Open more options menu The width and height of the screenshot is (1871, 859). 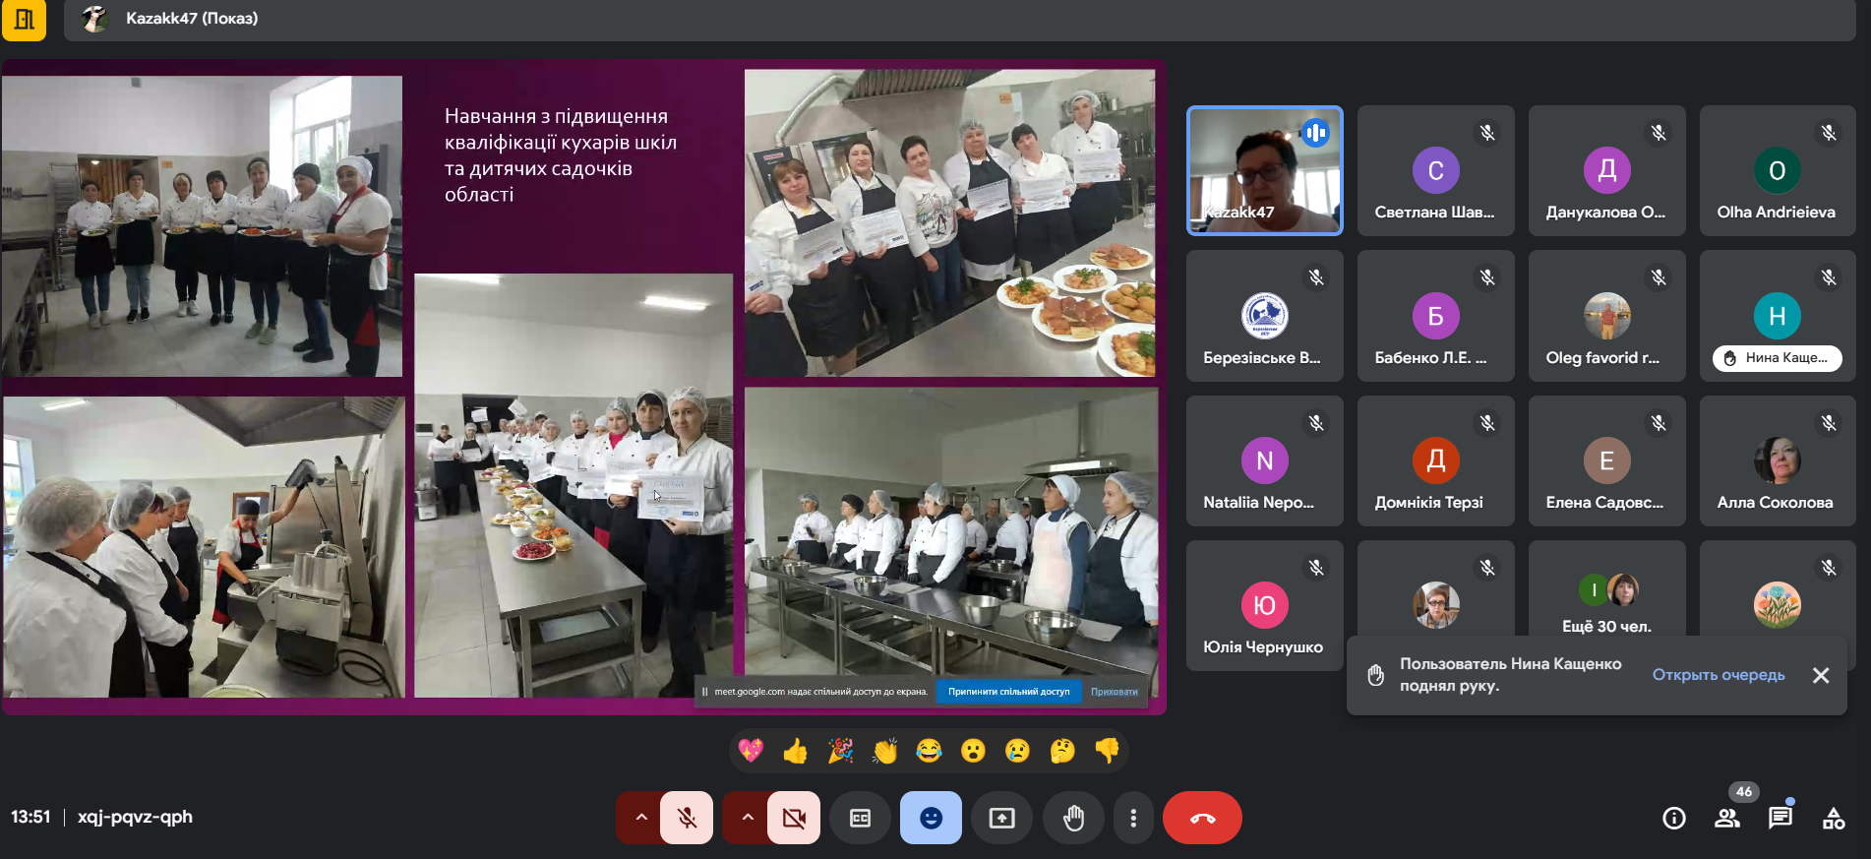point(1133,818)
